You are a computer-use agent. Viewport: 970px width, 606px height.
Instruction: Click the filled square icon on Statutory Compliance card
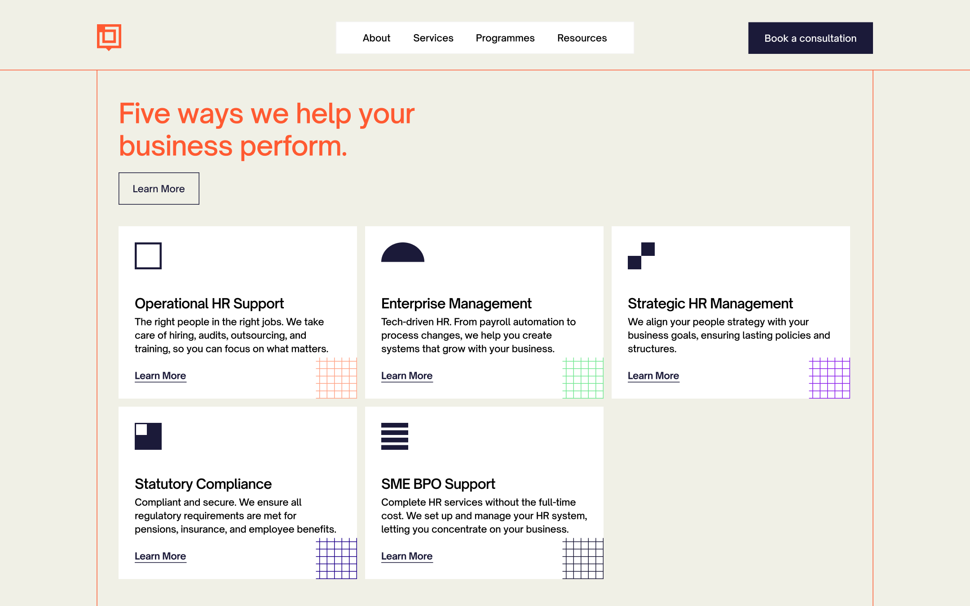point(148,436)
